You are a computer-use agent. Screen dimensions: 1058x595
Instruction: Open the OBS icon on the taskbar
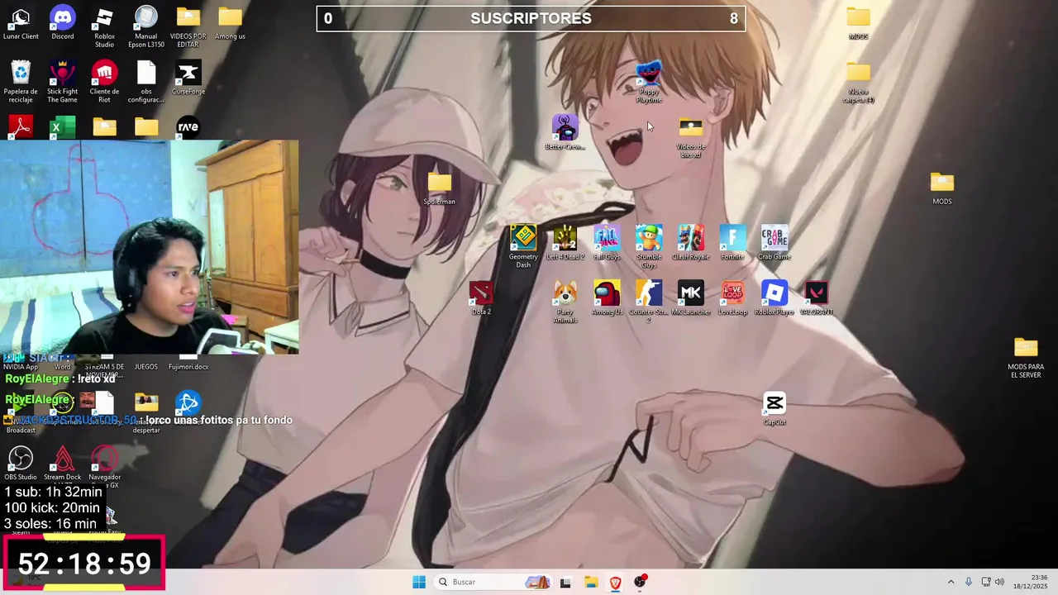coord(640,582)
